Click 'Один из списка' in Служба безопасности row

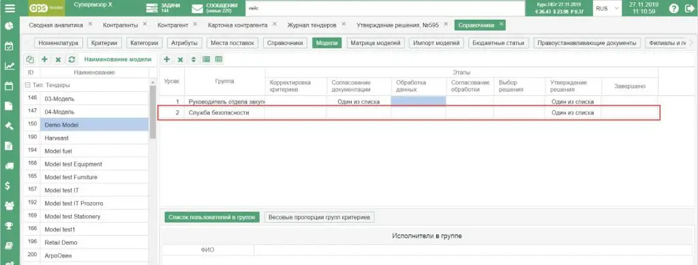pyautogui.click(x=573, y=113)
